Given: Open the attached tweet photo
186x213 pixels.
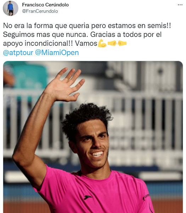Looking at the screenshot, I should pyautogui.click(x=93, y=137).
